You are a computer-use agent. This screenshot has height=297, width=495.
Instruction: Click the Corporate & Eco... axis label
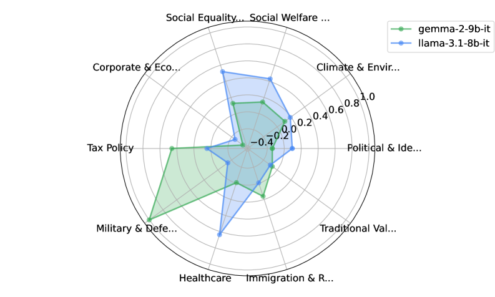[136, 67]
